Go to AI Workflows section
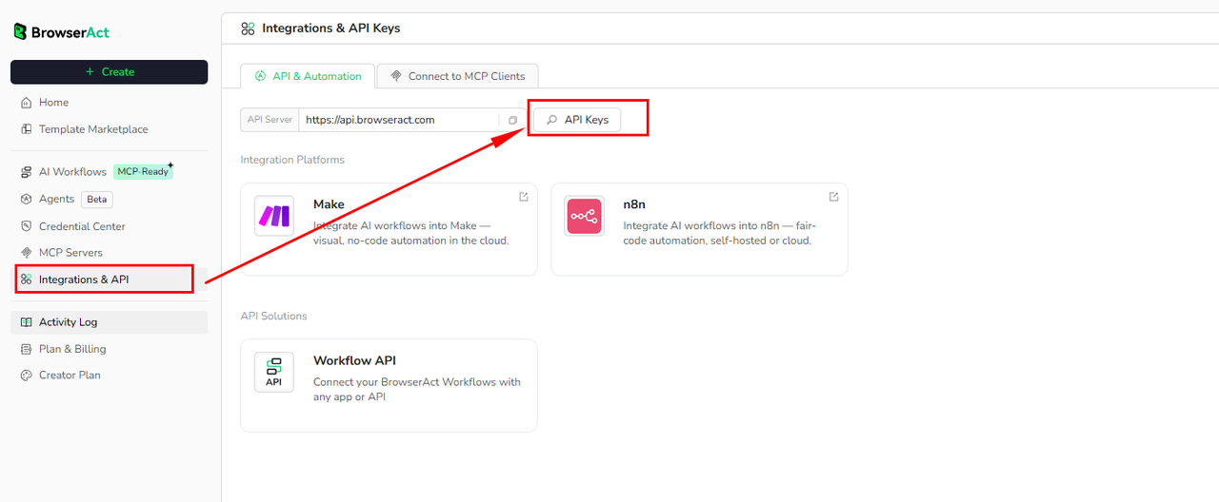 (x=72, y=172)
